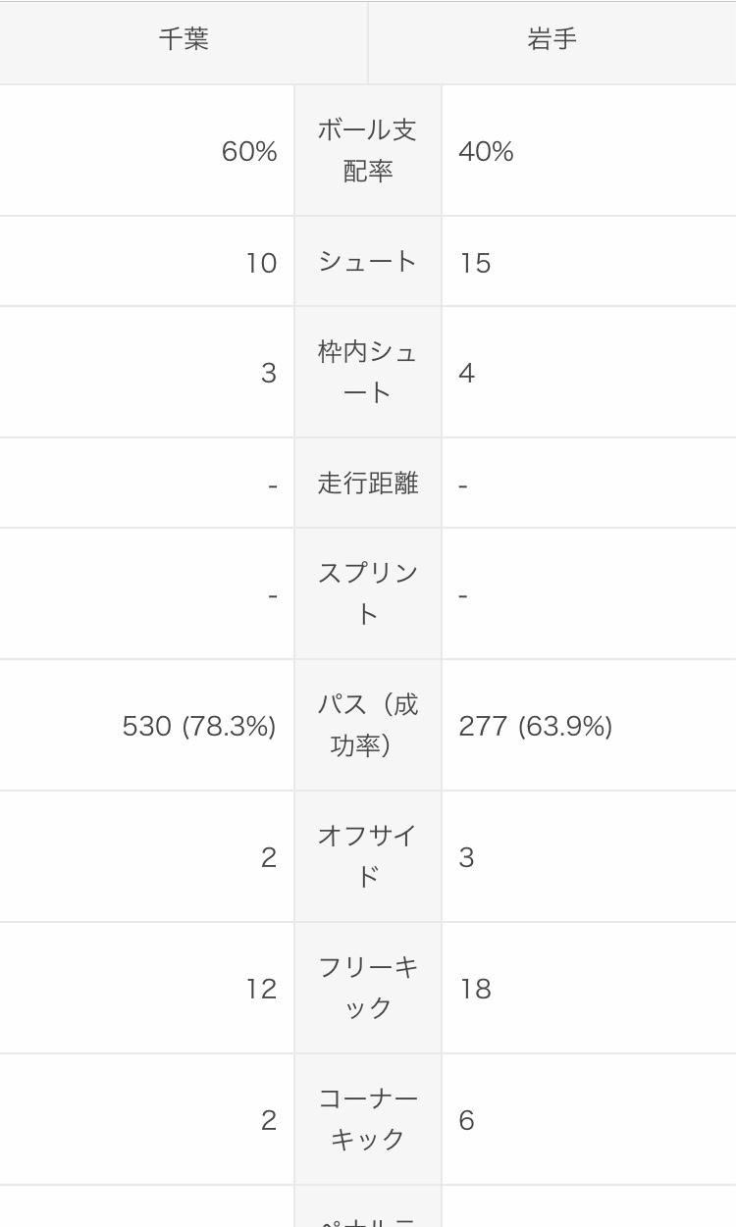Tap the コーナーキック stat label
The height and width of the screenshot is (1227, 736).
coord(367,1119)
